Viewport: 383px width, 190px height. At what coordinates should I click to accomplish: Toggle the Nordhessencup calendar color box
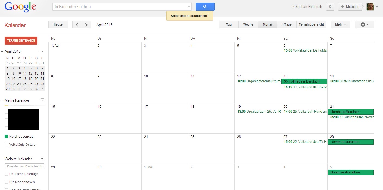(x=6, y=136)
